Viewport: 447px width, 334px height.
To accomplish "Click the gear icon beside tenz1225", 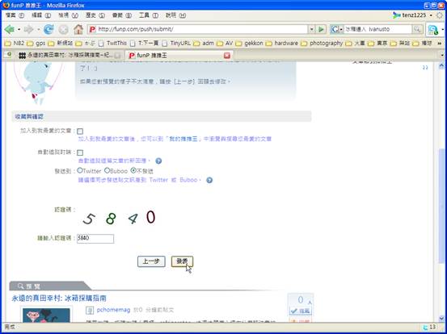I will pyautogui.click(x=440, y=15).
